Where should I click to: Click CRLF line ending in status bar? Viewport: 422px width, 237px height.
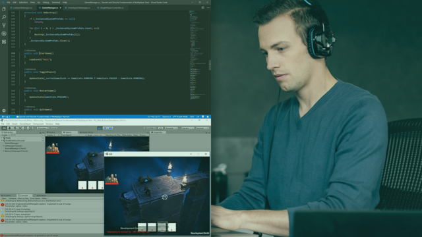tap(192, 117)
